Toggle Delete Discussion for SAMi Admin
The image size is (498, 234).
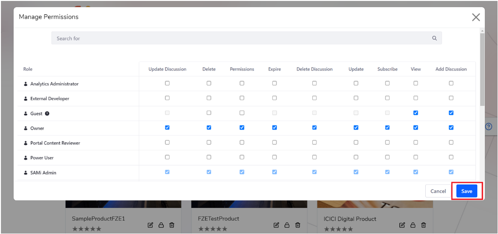coord(314,172)
